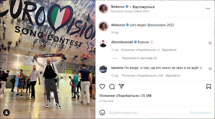
Task: Expand view replies (3) under dincerkosovali
Action: point(139,58)
